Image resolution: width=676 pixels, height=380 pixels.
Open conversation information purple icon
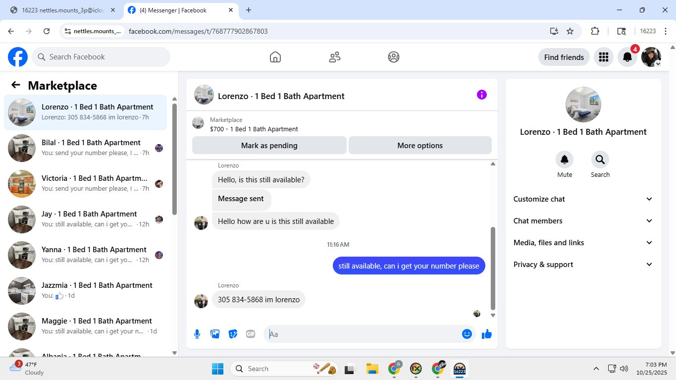pyautogui.click(x=482, y=95)
